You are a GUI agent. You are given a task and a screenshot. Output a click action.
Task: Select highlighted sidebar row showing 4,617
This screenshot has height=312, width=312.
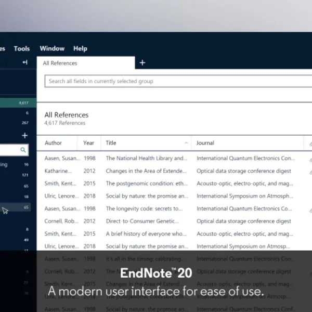tap(18, 103)
